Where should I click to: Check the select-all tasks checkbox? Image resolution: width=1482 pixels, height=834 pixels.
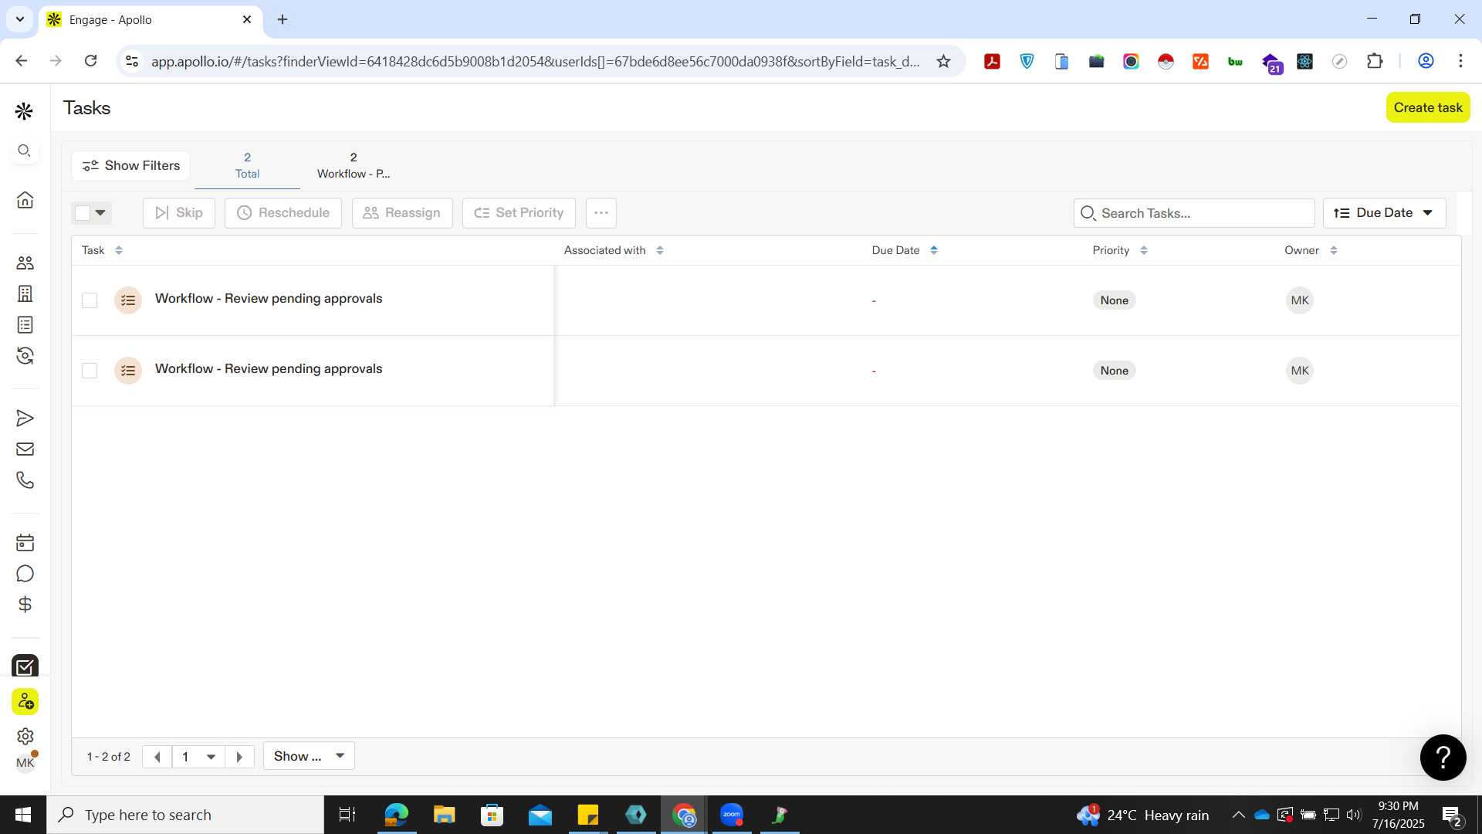click(83, 213)
